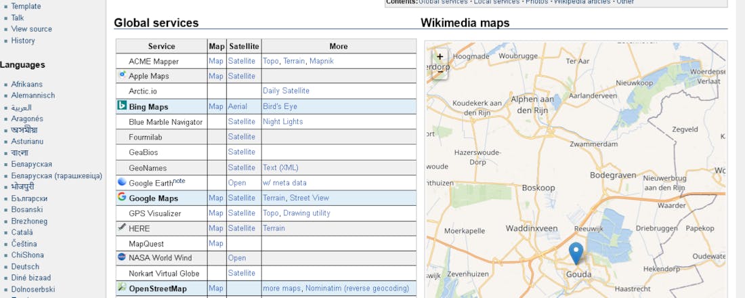The height and width of the screenshot is (298, 745).
Task: Click the OpenStreetMap icon
Action: click(x=122, y=288)
